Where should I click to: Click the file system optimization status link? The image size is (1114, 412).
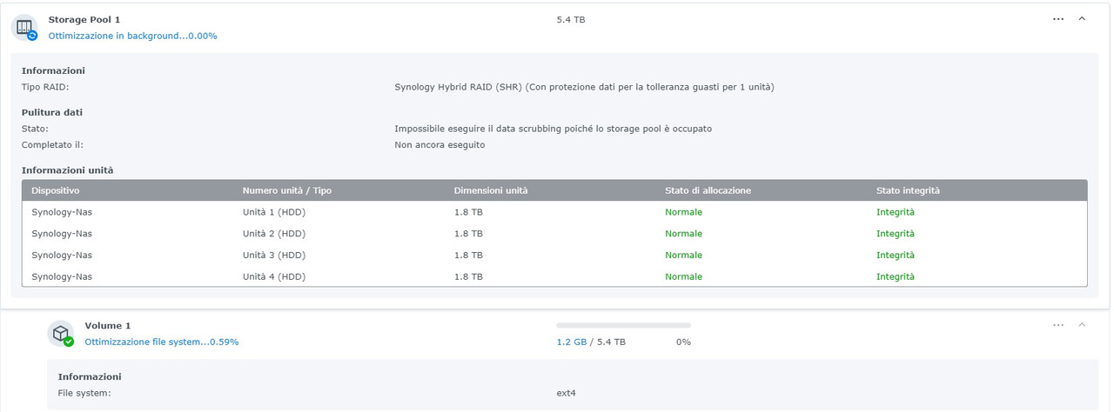tap(161, 342)
